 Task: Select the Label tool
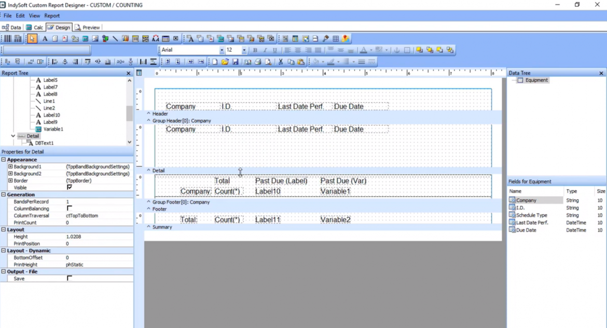pyautogui.click(x=44, y=38)
